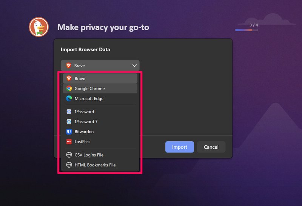The image size is (302, 206).
Task: Collapse the browser dropdown using chevron arrow
Action: click(134, 66)
